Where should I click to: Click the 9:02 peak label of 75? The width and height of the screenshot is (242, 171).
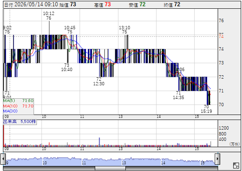(7, 30)
